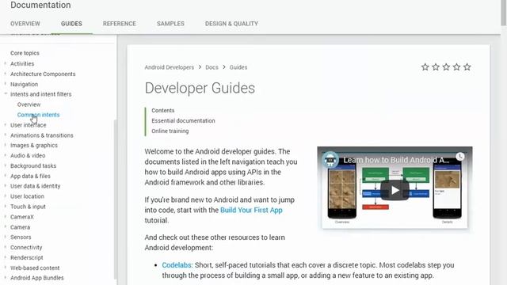Rate page with the third star
This screenshot has width=507, height=285.
[446, 66]
